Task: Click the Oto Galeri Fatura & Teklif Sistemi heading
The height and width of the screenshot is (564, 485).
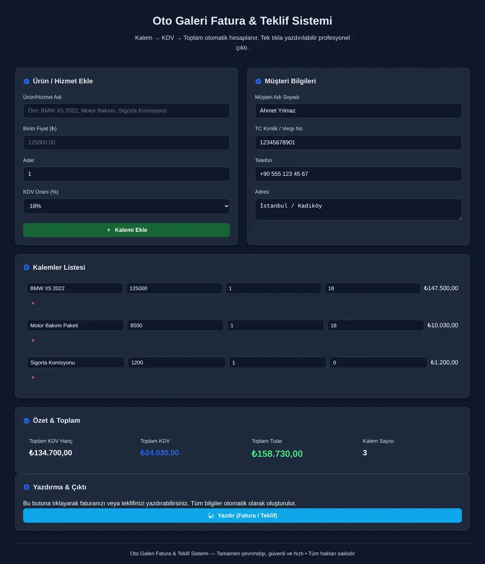Action: tap(242, 21)
